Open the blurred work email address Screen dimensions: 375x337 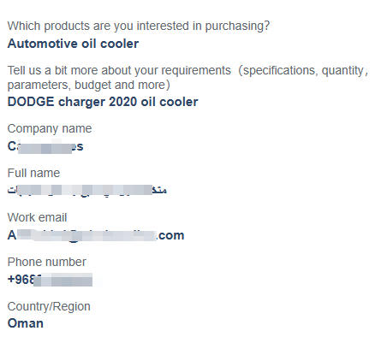(96, 235)
